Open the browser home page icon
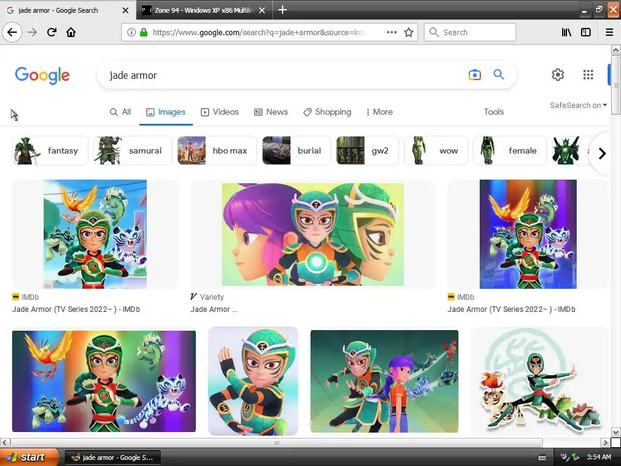Viewport: 621px width, 466px height. (71, 32)
